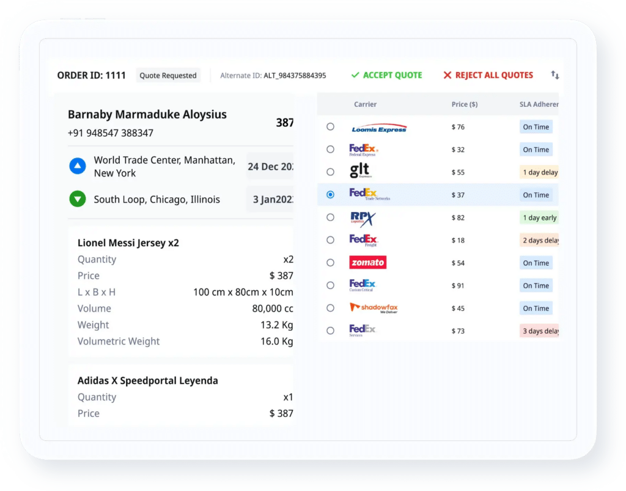Click the FedEx Services logo

tap(363, 330)
